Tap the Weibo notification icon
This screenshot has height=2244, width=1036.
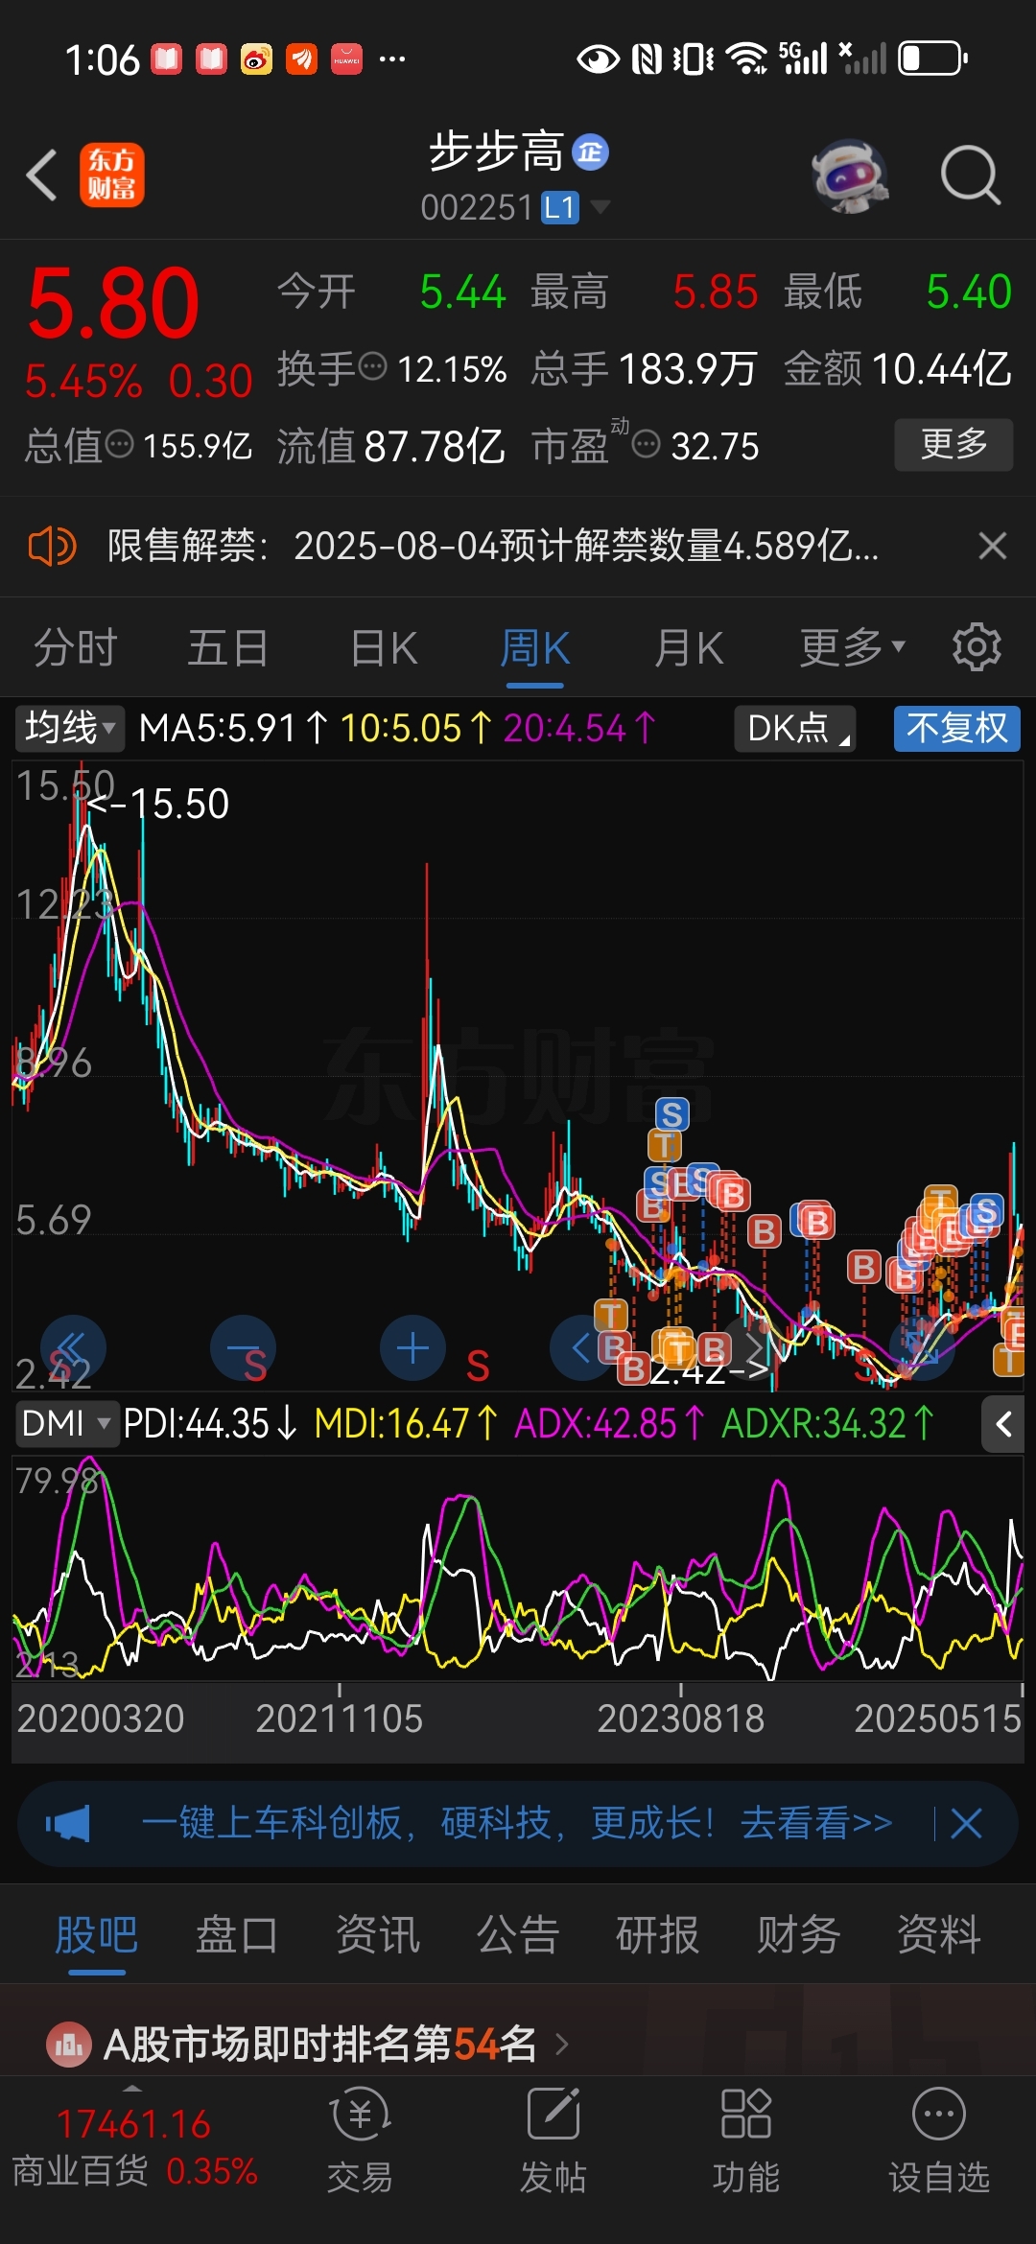[255, 58]
